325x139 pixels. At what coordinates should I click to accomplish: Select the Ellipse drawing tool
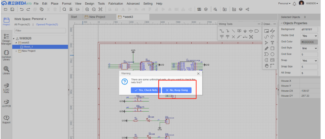point(272,54)
